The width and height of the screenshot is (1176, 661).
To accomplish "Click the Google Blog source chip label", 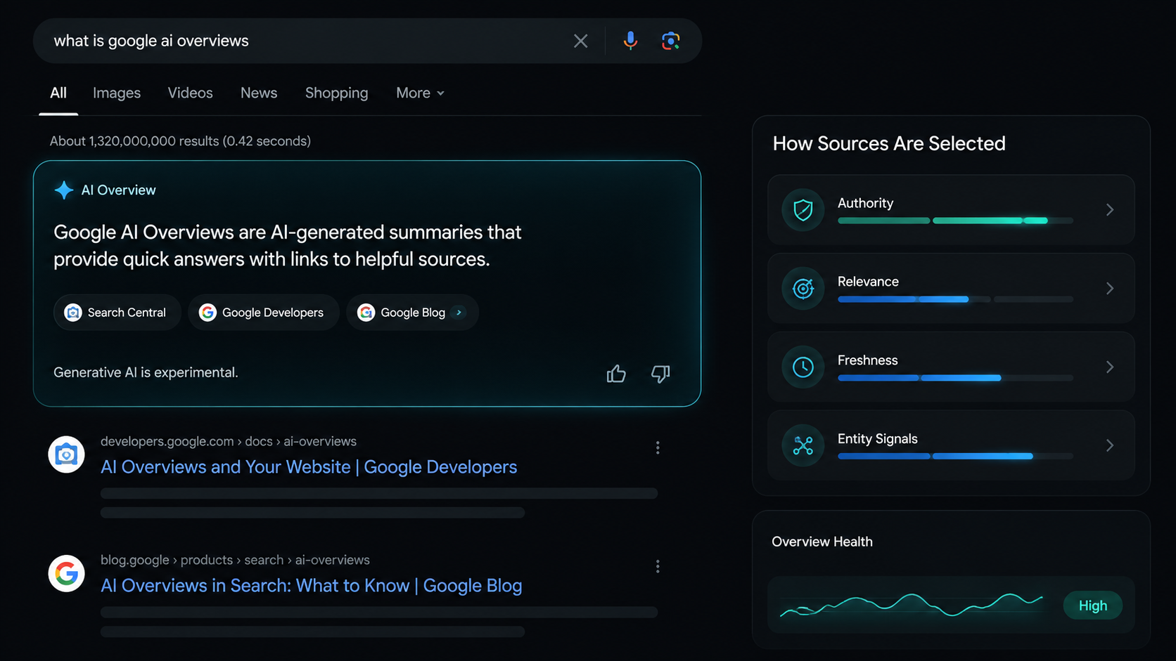I will tap(413, 313).
